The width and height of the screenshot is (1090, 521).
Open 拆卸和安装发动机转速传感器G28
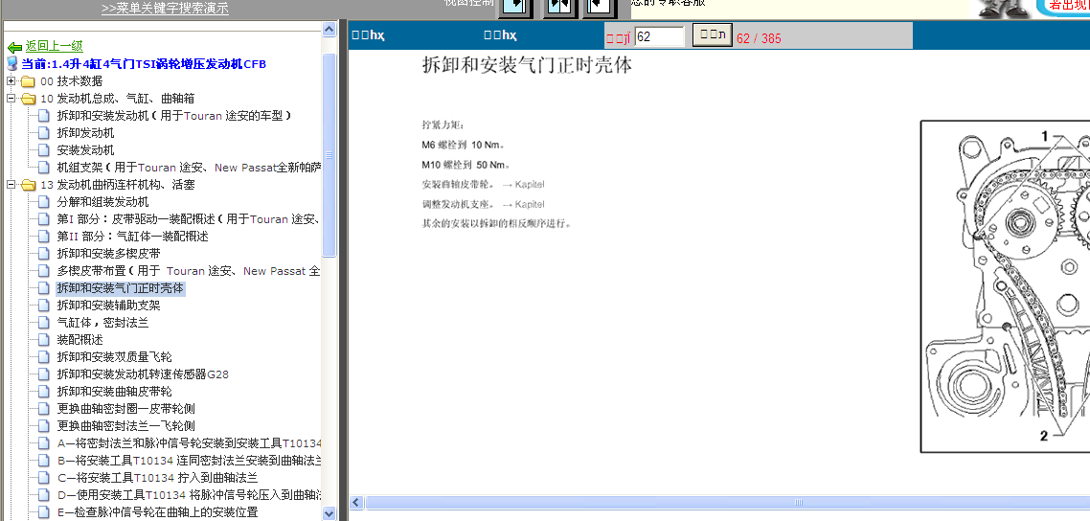[144, 374]
